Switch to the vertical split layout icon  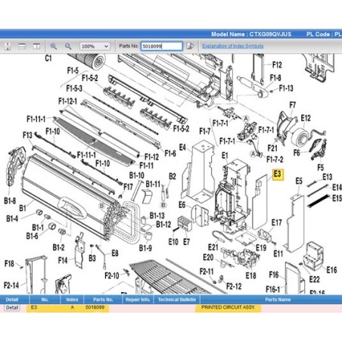pyautogui.click(x=36, y=46)
